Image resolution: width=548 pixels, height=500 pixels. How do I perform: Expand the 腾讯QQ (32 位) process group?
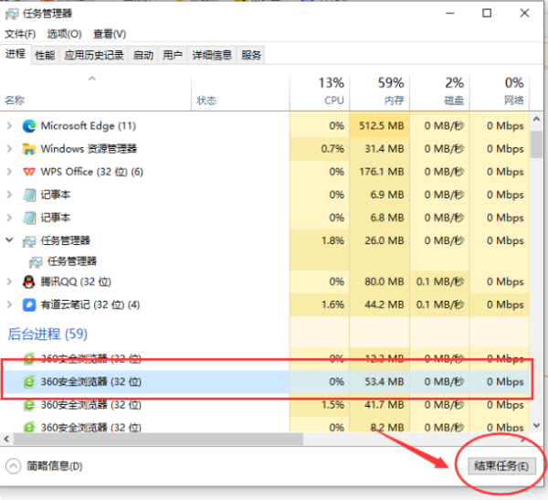9,282
